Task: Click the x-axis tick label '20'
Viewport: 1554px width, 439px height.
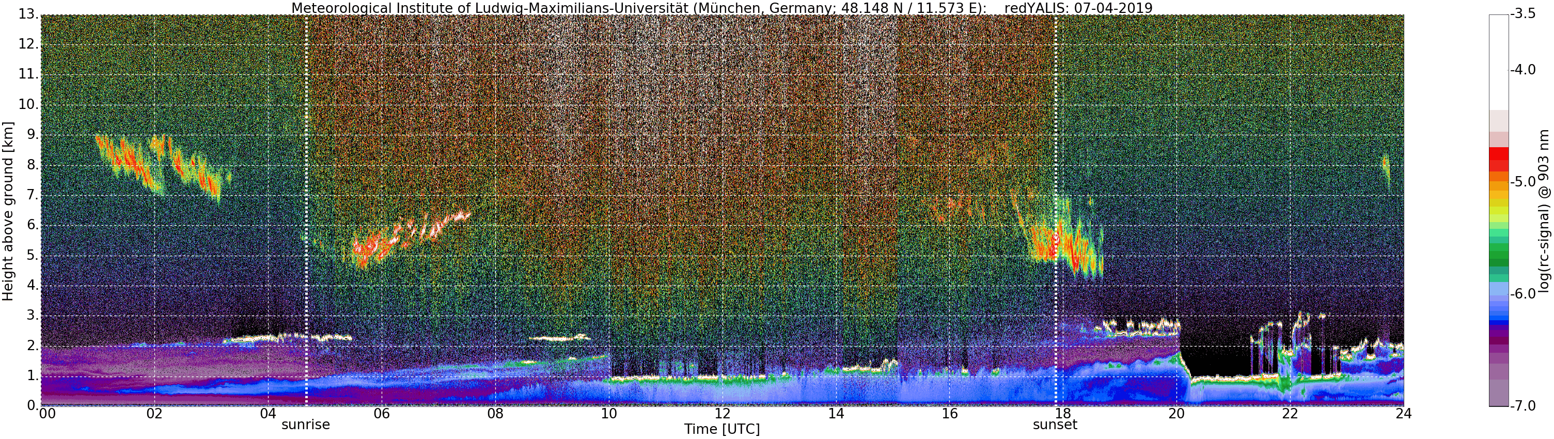Action: pyautogui.click(x=1176, y=413)
